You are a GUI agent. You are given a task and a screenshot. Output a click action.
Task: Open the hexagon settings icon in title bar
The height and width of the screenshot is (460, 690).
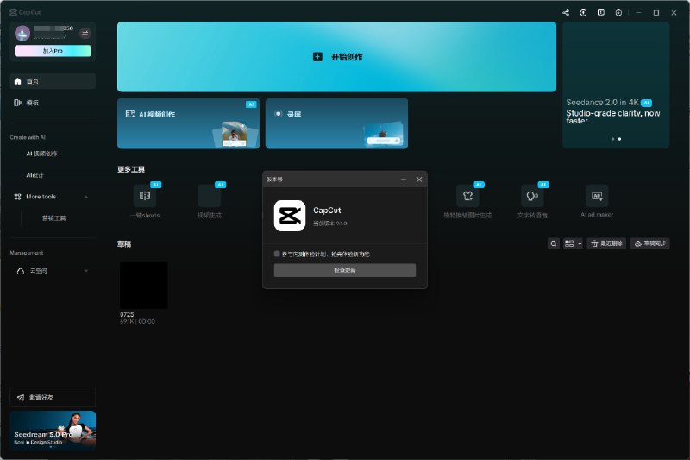pyautogui.click(x=618, y=13)
